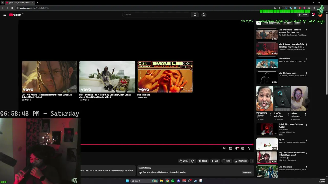The image size is (328, 184).
Task: Reload the page in Chrome
Action: 12,8
